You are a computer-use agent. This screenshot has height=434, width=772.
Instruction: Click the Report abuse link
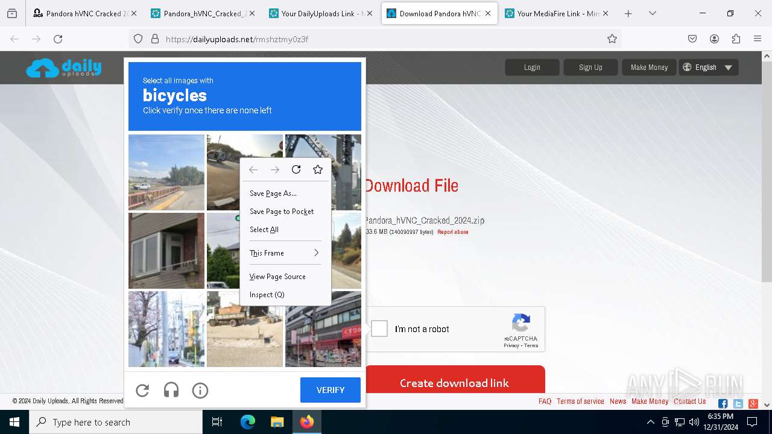click(x=453, y=232)
